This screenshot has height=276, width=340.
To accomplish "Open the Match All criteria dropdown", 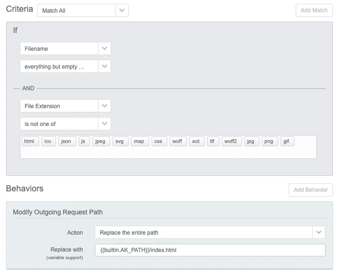I will point(82,10).
